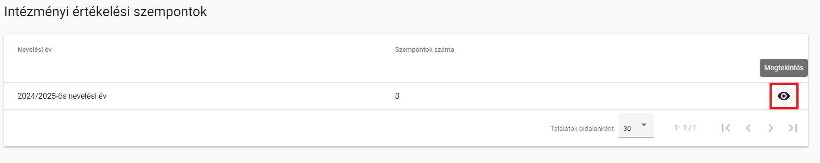This screenshot has width=820, height=163.
Task: Click the Találatok oldalanként label
Action: tap(582, 129)
